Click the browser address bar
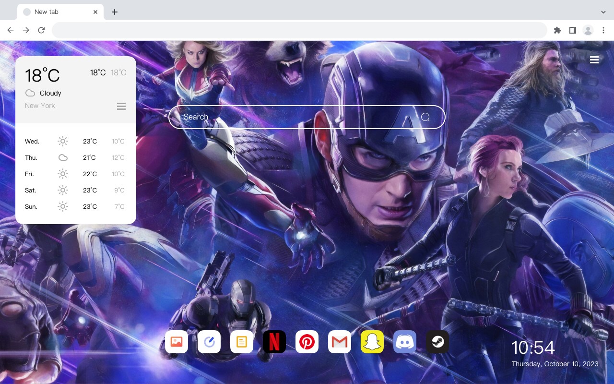 tap(299, 30)
